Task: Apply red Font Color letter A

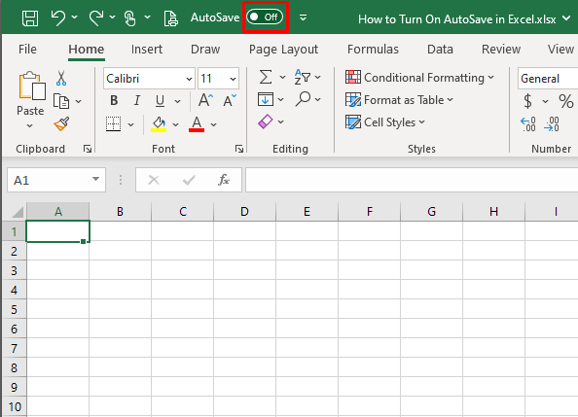Action: pos(197,124)
